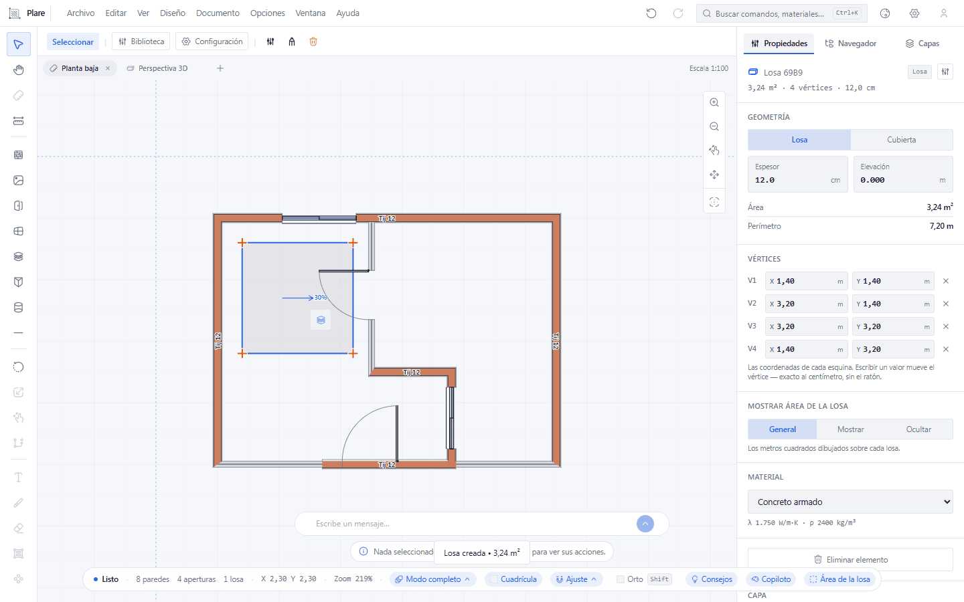Viewport: 964px width, 602px height.
Task: Click the zoom in button on canvas
Action: pos(714,102)
